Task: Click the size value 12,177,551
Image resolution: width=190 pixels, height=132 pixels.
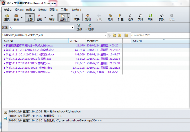Action: coord(78,72)
